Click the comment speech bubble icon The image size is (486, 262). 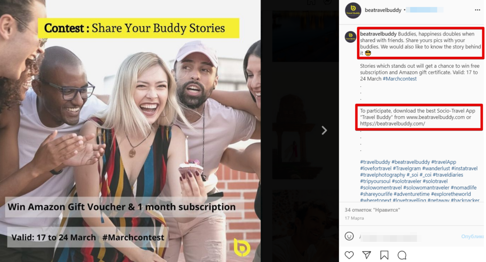pyautogui.click(x=402, y=255)
